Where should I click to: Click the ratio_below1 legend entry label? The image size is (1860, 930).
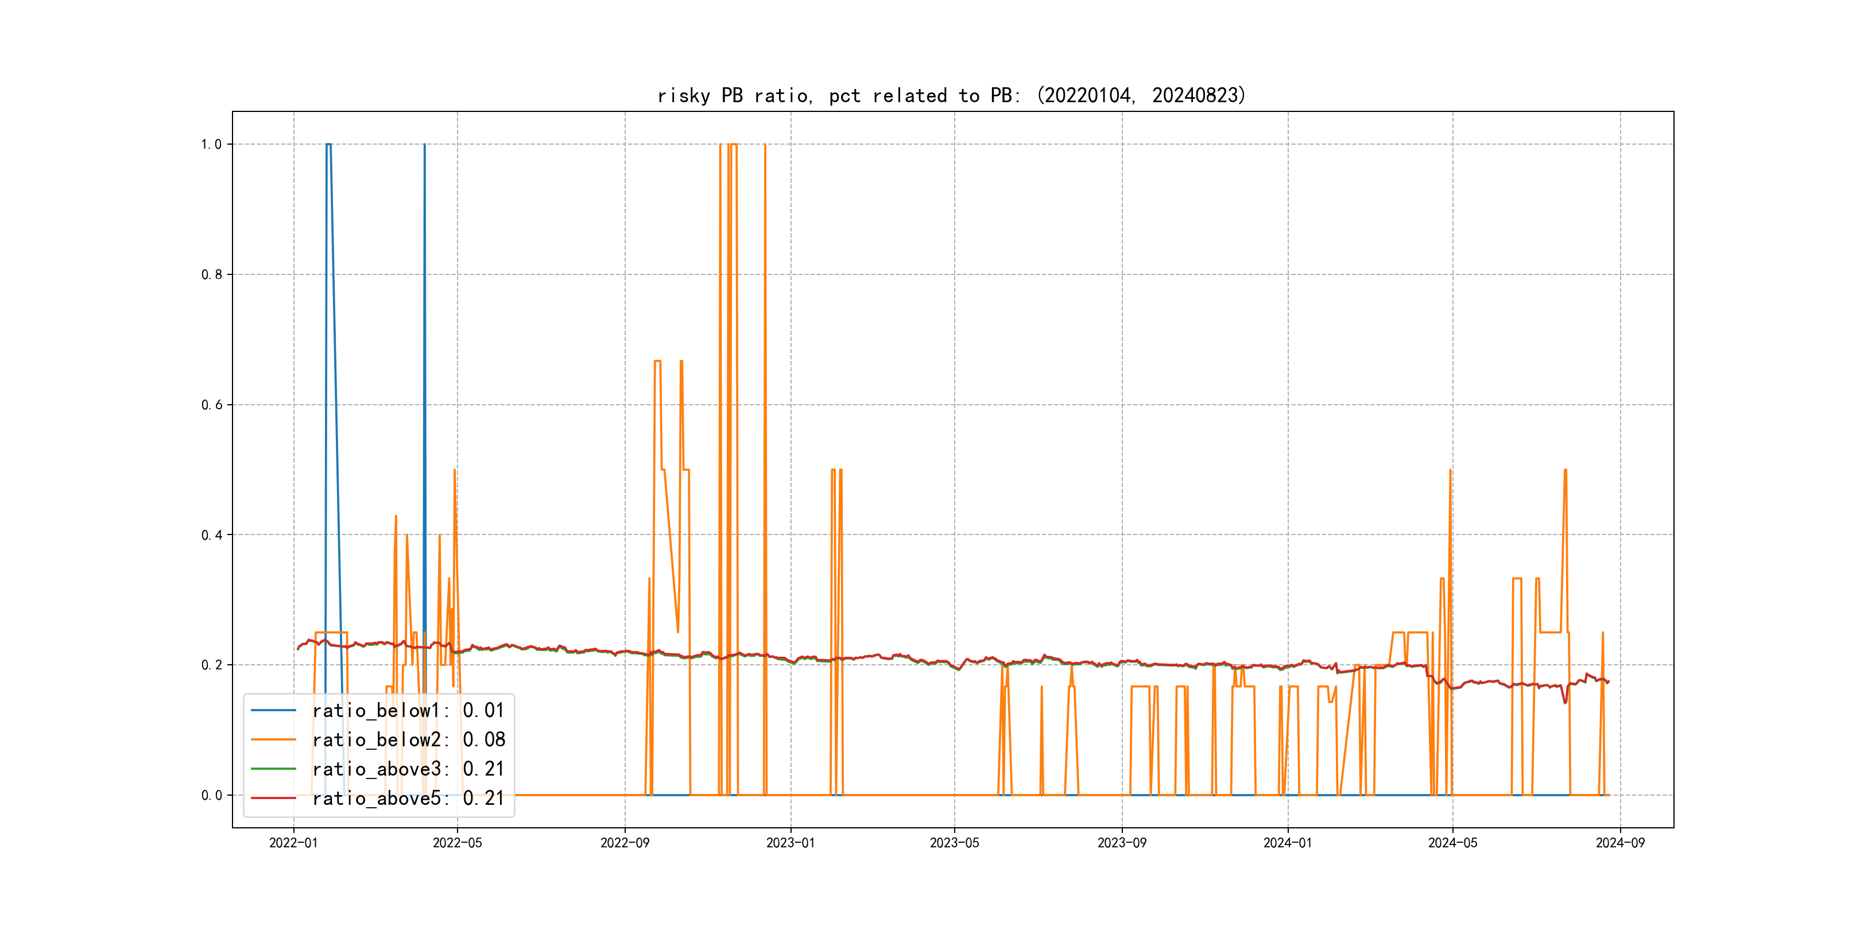click(408, 711)
